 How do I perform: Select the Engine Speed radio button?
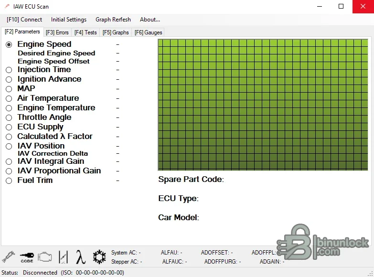pos(9,44)
